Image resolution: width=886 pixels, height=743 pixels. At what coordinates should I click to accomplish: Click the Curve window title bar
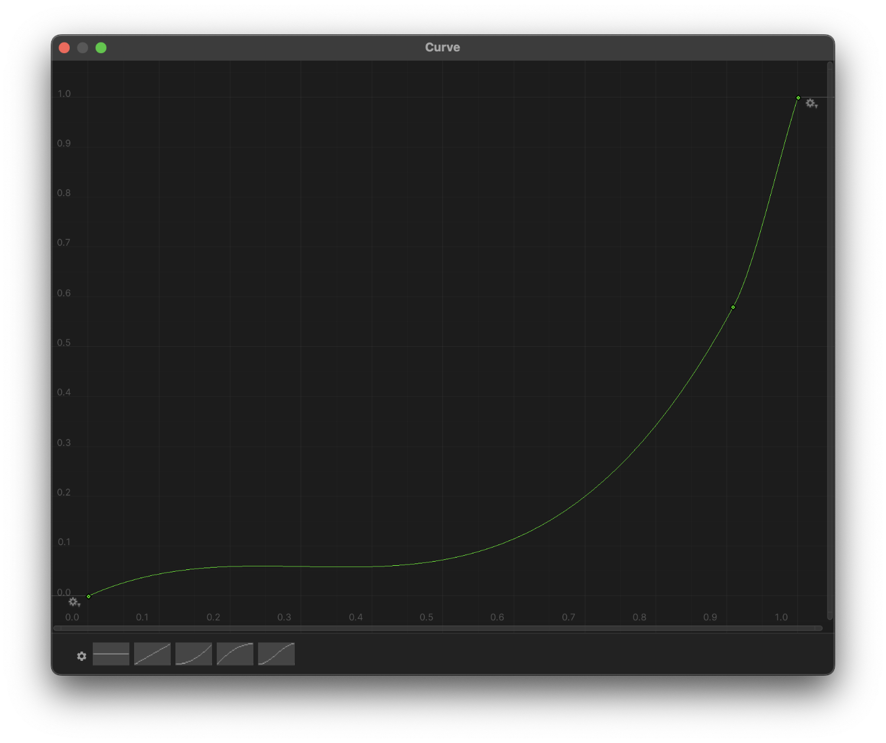tap(442, 48)
